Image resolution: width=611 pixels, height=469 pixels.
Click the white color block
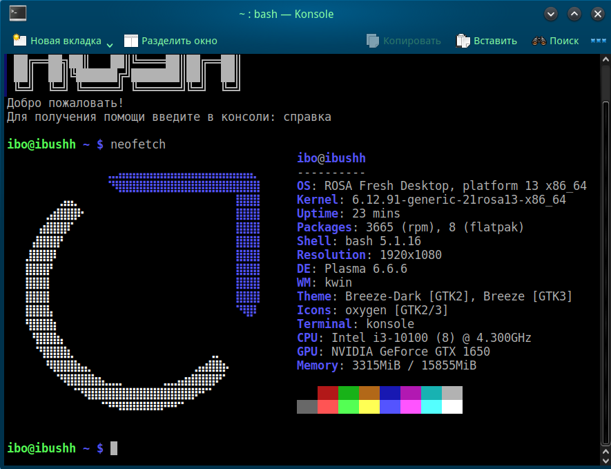[x=452, y=407]
